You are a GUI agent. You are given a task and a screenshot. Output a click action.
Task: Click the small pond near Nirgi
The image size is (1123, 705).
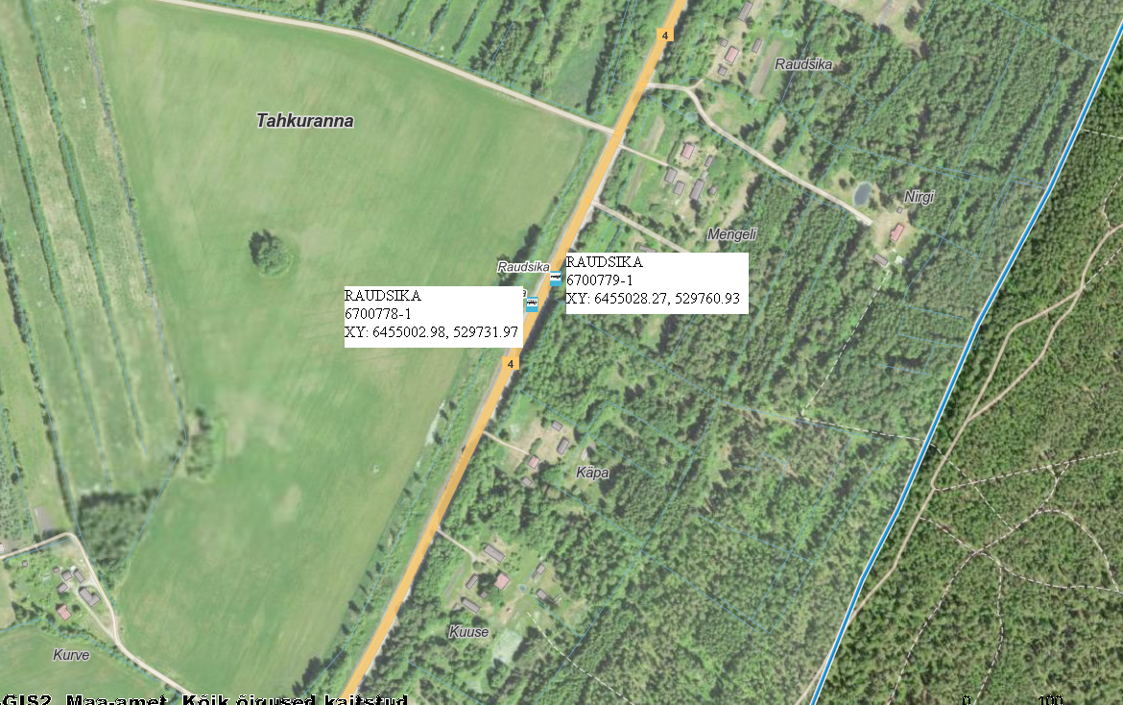point(862,193)
